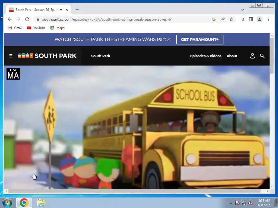Screen dimensions: 278x208
Task: Show hidden system tray icons
Action: point(231,203)
